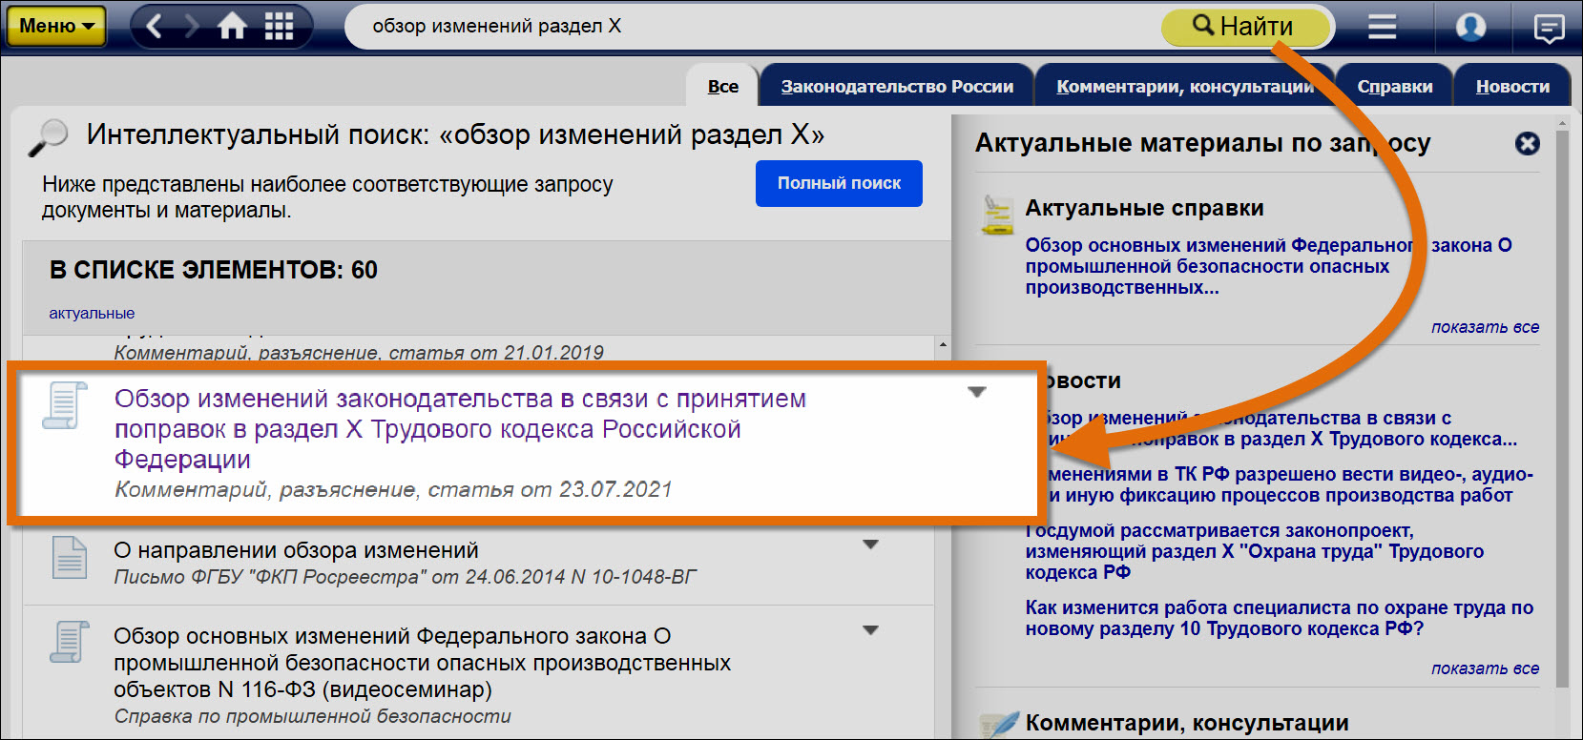1583x740 pixels.
Task: Click the forward navigation arrow
Action: click(x=192, y=26)
